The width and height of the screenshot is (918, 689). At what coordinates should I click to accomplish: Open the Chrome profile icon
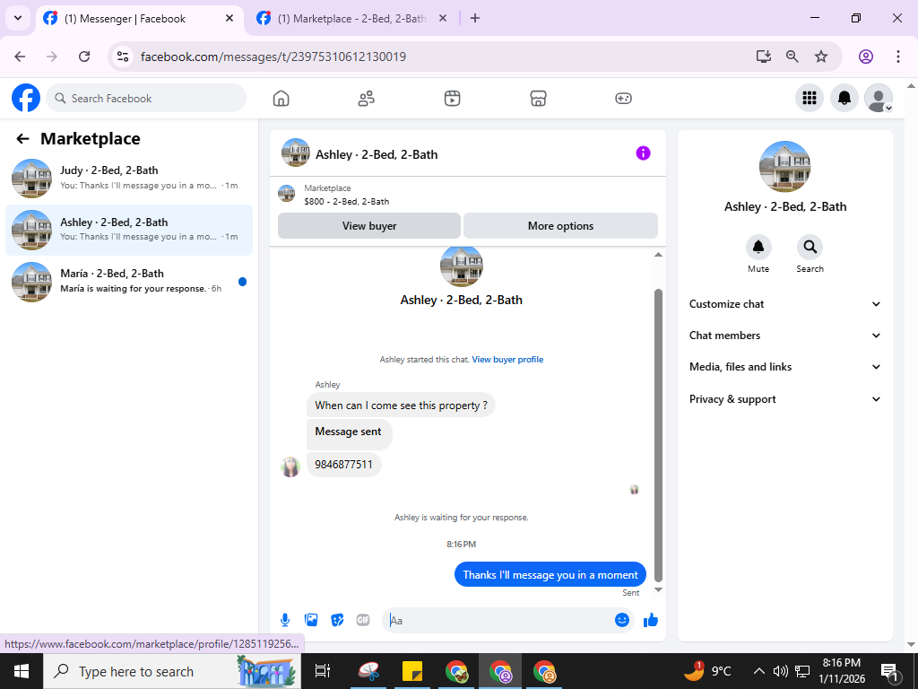[x=866, y=57]
